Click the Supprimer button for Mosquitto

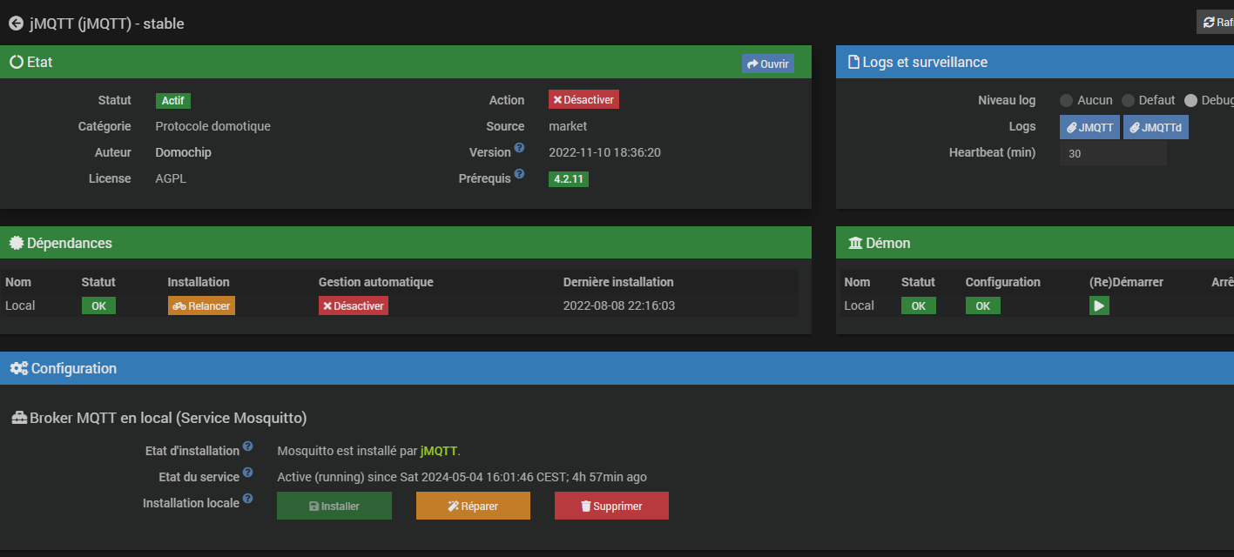coord(611,506)
